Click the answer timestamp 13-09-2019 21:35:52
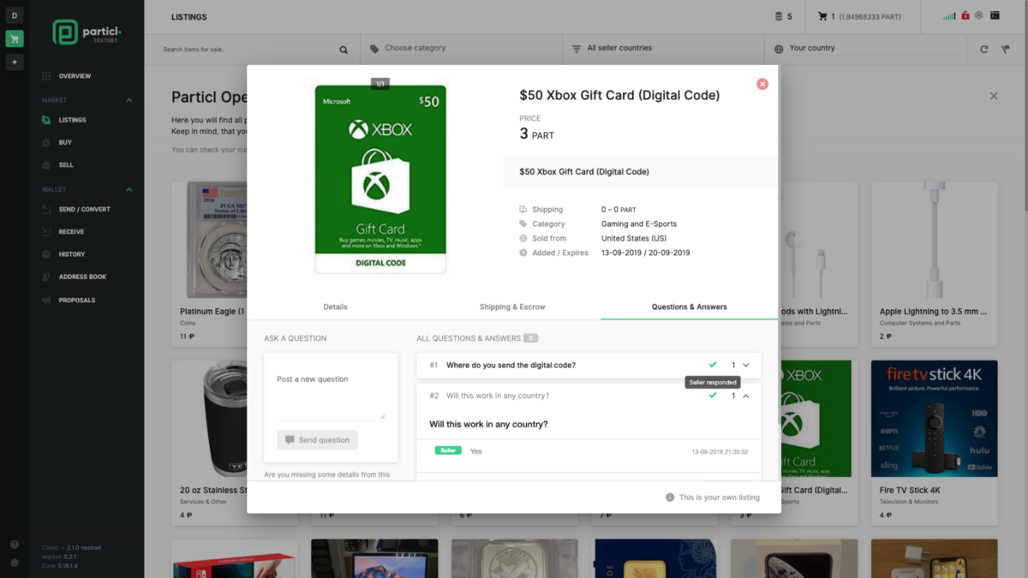 coord(720,451)
